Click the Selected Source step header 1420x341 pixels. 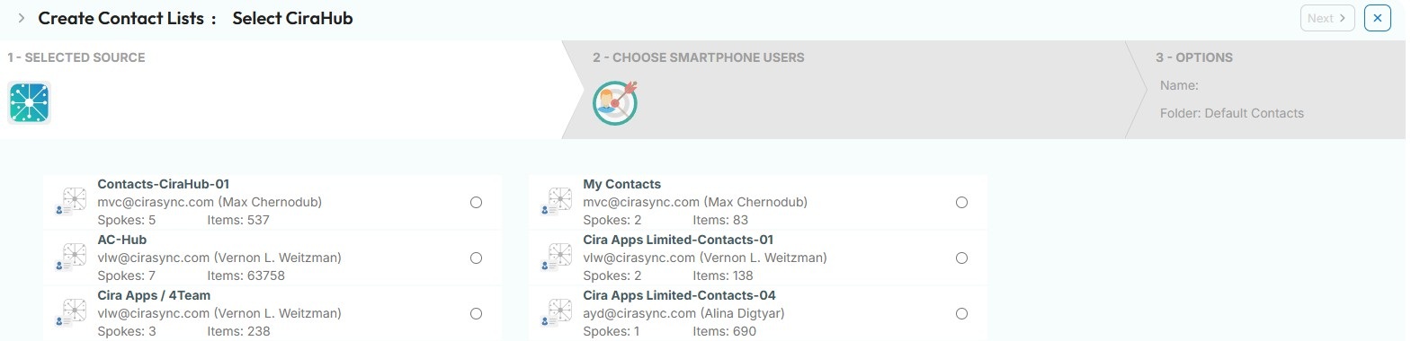tap(76, 57)
